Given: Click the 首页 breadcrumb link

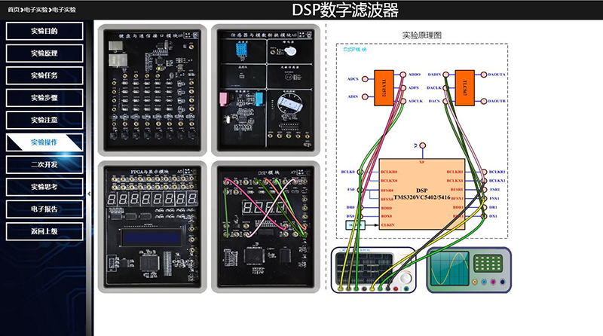Looking at the screenshot, I should (14, 10).
